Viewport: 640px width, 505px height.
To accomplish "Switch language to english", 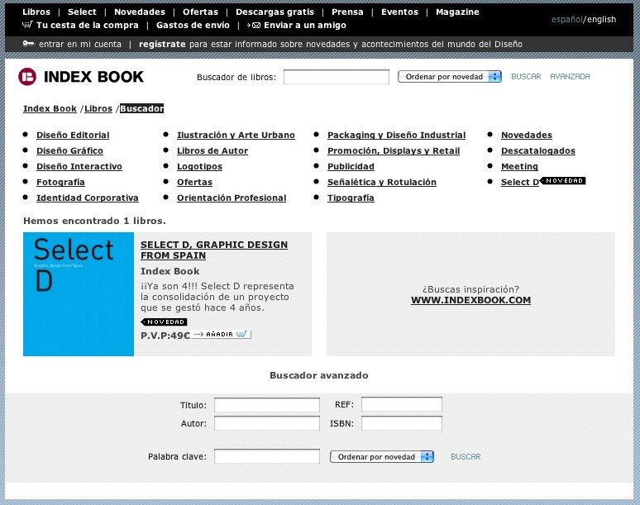I will 602,19.
